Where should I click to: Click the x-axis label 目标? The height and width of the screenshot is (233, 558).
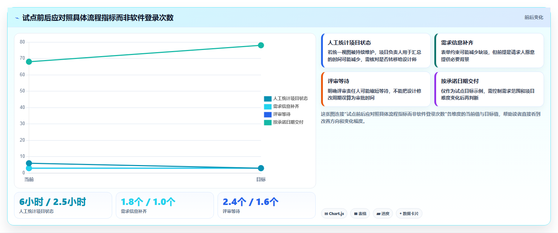pyautogui.click(x=261, y=179)
